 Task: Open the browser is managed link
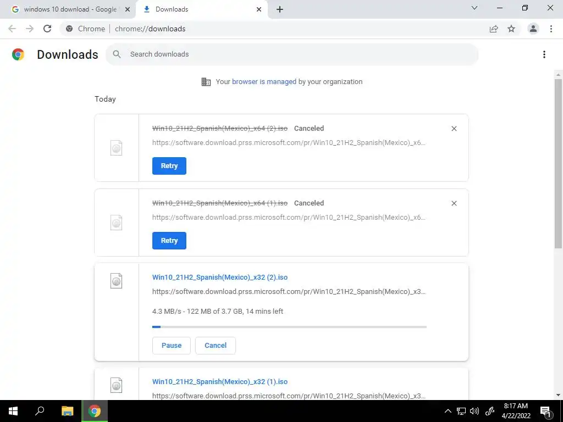(264, 82)
